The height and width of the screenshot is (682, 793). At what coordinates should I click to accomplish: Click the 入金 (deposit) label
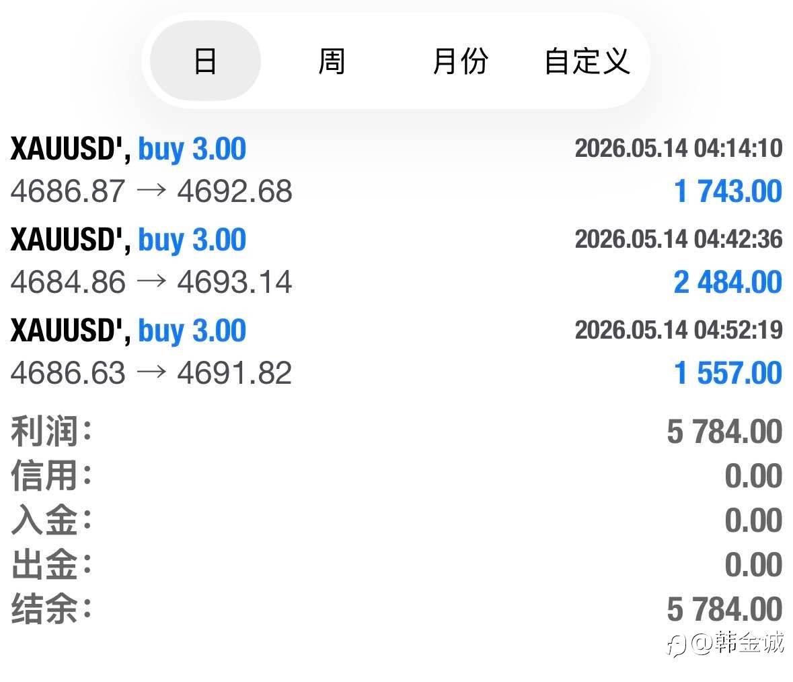coord(51,520)
